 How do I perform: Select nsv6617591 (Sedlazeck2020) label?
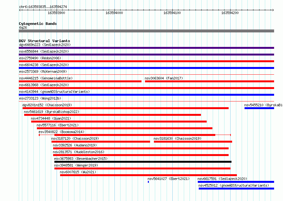(x=222, y=179)
